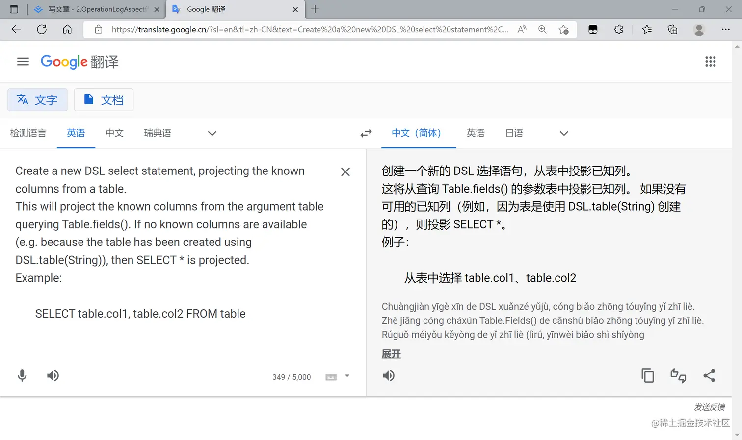Click the translated text 例子：

tap(396, 242)
